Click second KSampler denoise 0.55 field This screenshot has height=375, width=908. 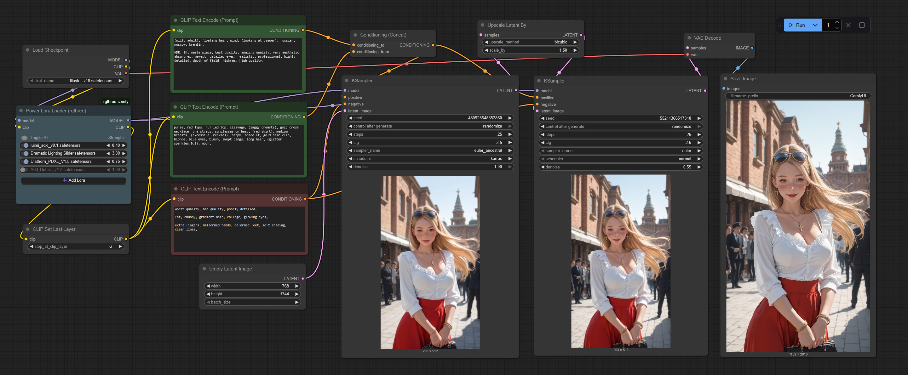[621, 167]
